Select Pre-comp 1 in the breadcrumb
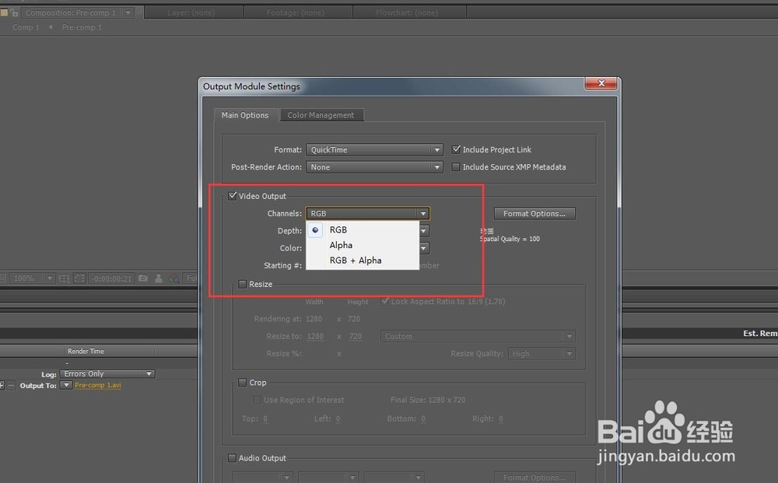 coord(82,27)
